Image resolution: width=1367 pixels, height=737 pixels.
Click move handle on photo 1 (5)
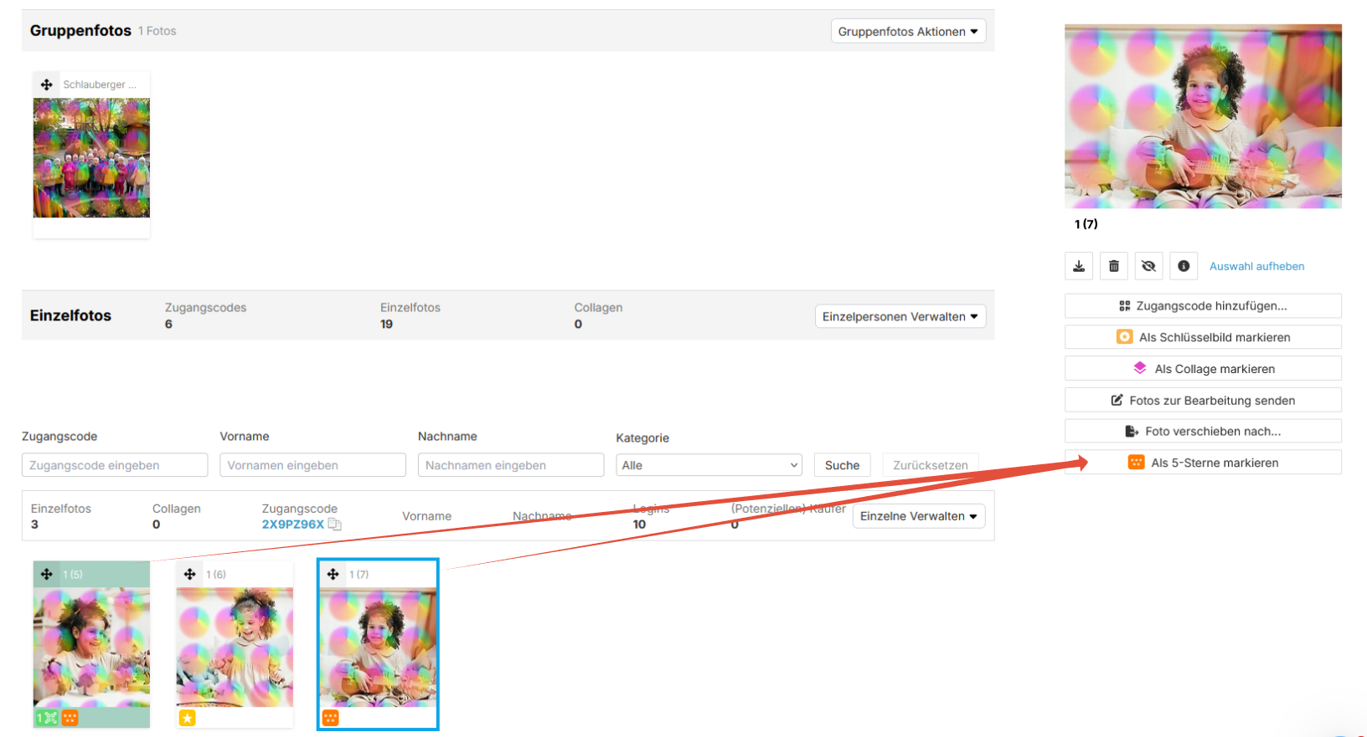(x=47, y=574)
